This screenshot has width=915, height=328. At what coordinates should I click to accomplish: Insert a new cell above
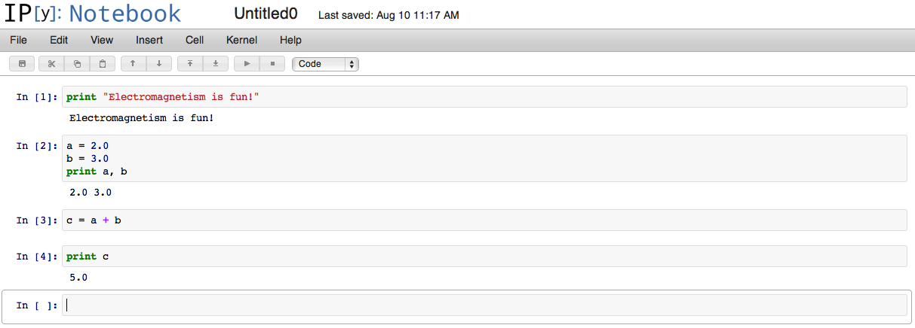click(190, 64)
